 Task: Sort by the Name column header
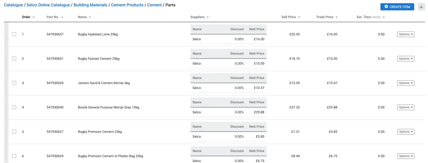[84, 17]
